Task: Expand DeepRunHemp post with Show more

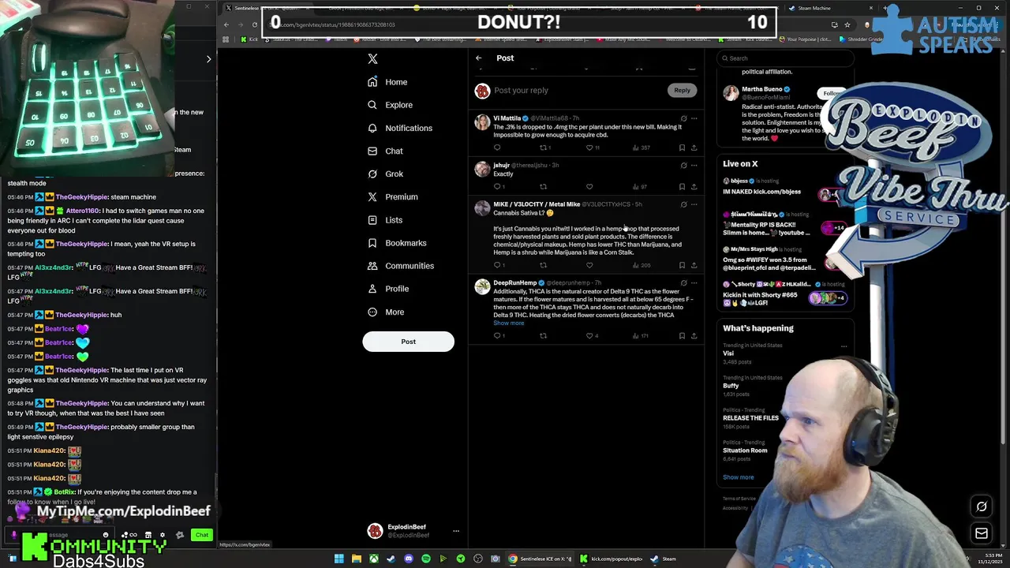Action: (x=508, y=323)
